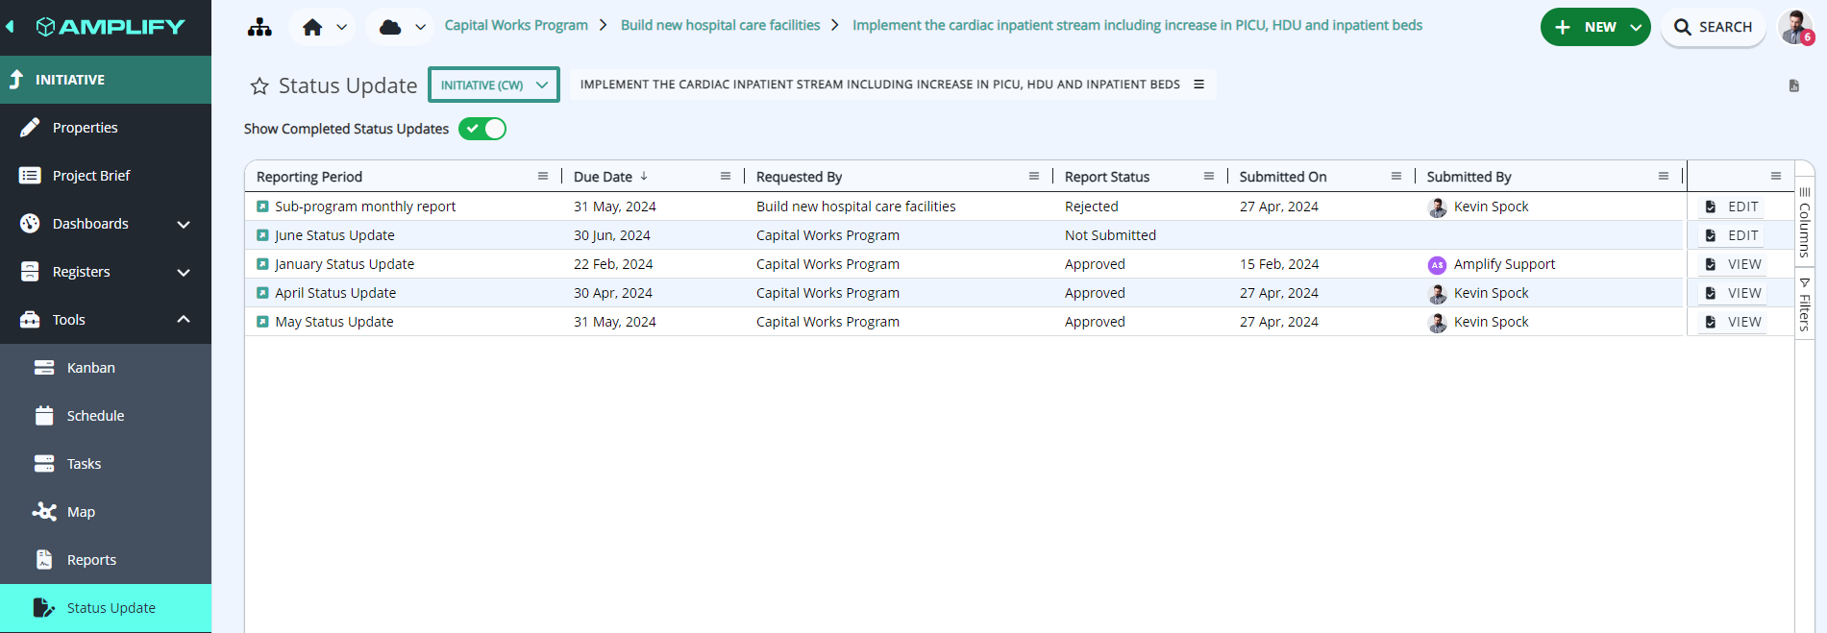Expand Registers sidebar section
This screenshot has width=1827, height=633.
(106, 272)
